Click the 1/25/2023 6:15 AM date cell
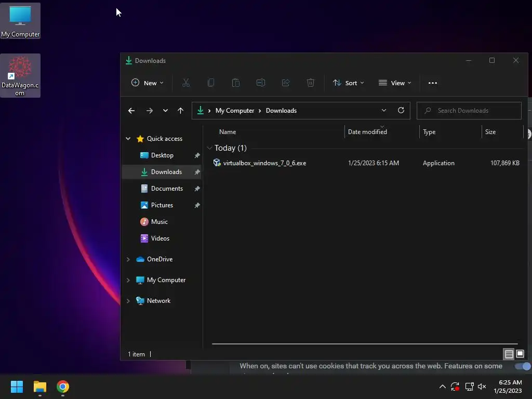This screenshot has height=399, width=532. [374, 163]
